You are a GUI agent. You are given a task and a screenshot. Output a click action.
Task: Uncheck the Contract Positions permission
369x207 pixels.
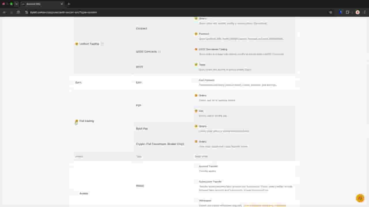[x=196, y=34]
